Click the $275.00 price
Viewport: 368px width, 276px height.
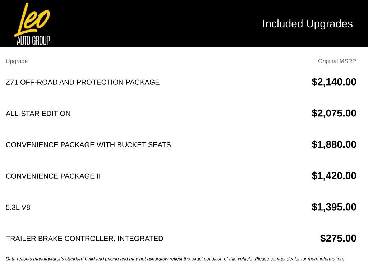click(x=338, y=238)
